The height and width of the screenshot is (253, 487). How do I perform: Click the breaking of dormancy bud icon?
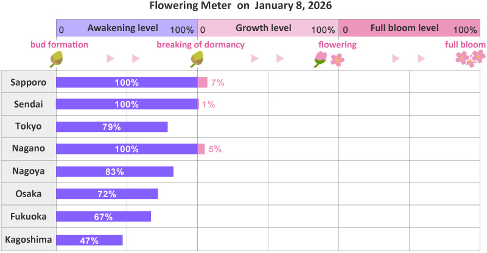(197, 58)
